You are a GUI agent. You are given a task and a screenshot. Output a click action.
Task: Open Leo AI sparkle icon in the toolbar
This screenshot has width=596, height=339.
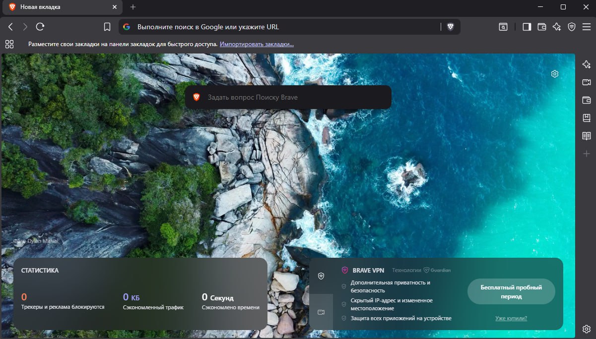tap(557, 27)
